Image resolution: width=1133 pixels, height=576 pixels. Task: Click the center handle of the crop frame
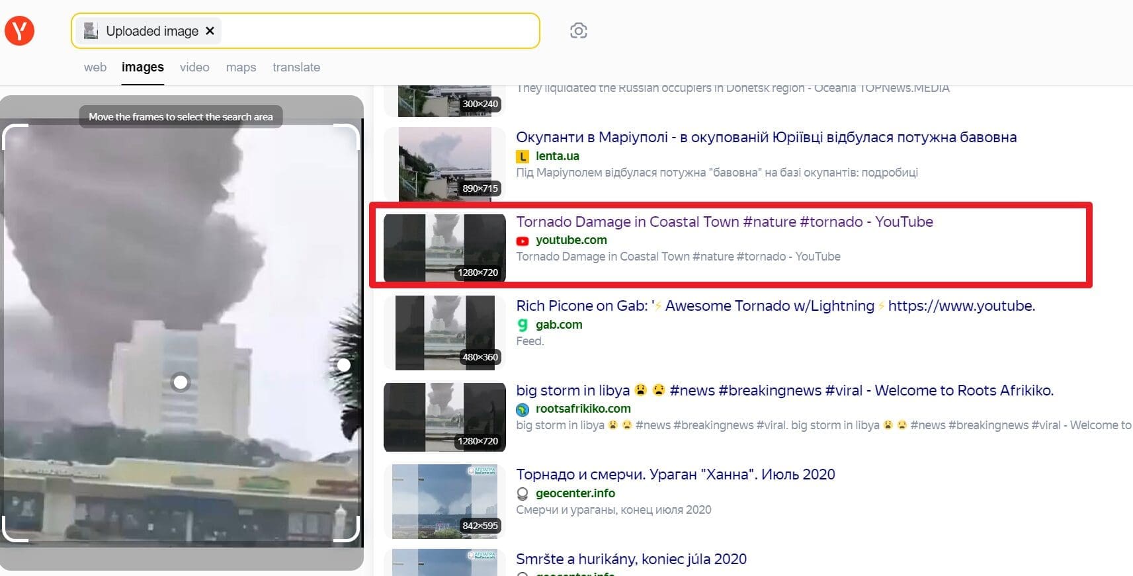tap(181, 382)
